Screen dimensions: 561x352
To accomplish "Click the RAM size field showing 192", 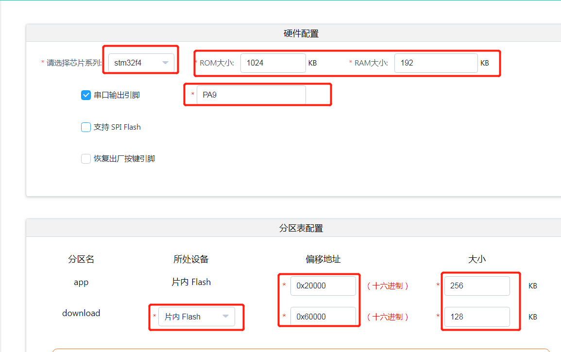I will [x=436, y=63].
